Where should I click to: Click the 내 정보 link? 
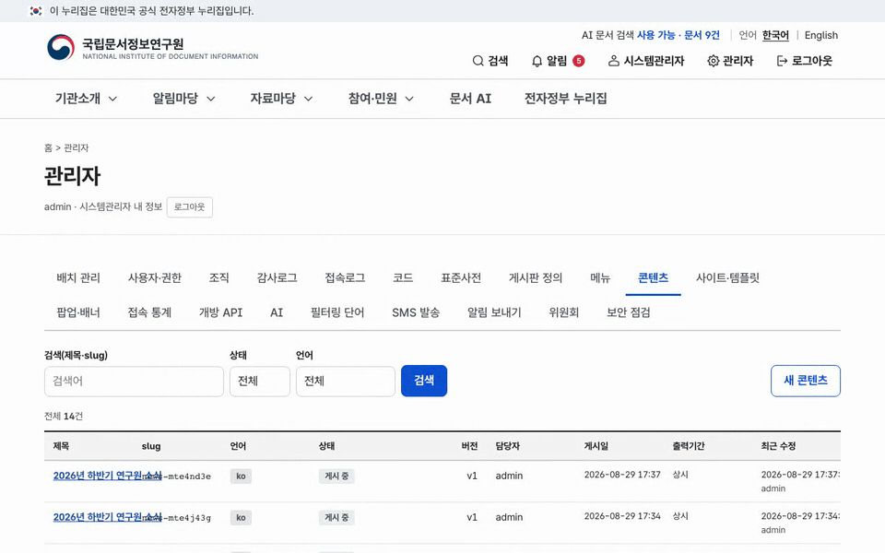coord(147,207)
